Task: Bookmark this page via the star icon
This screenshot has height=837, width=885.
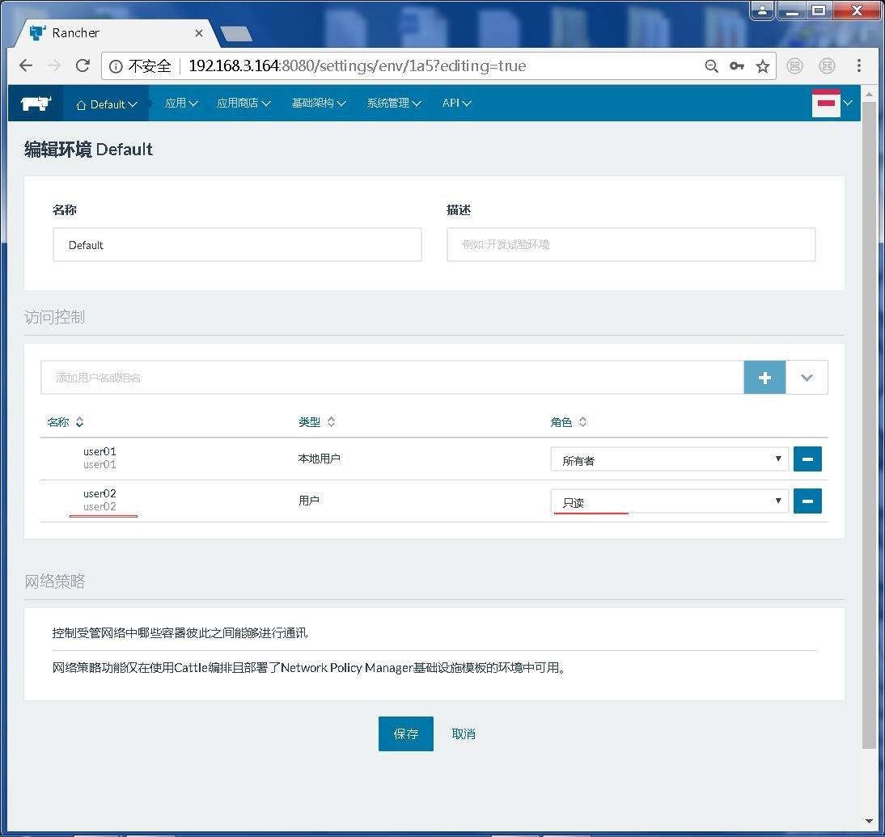Action: tap(763, 66)
